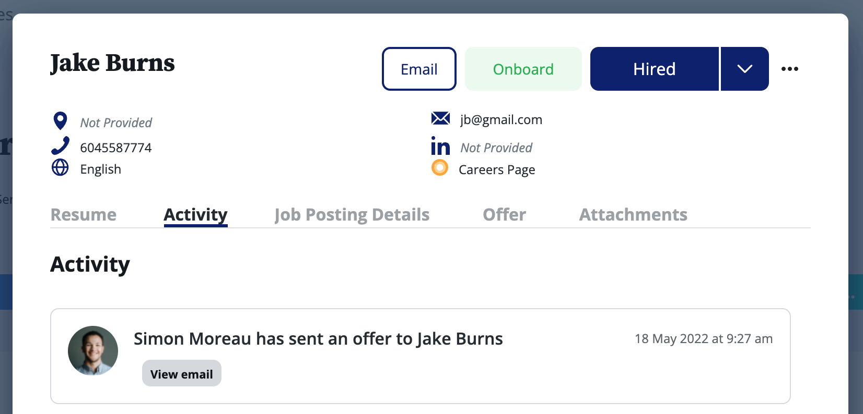
Task: Click the View email button
Action: 181,374
